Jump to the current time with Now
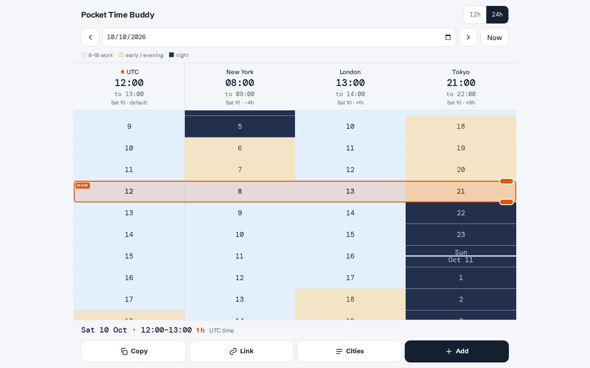Screen dimensions: 590x368 [495, 37]
